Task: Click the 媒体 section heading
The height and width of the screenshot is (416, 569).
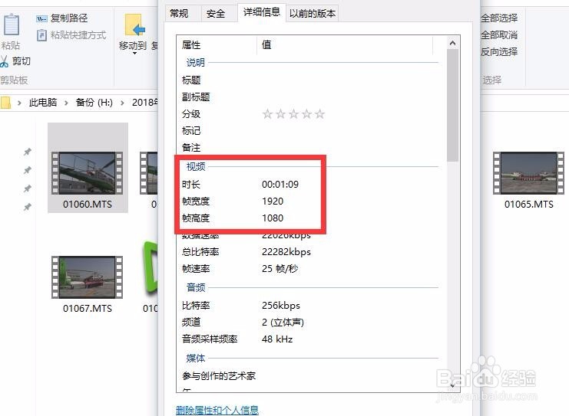Action: (x=196, y=358)
